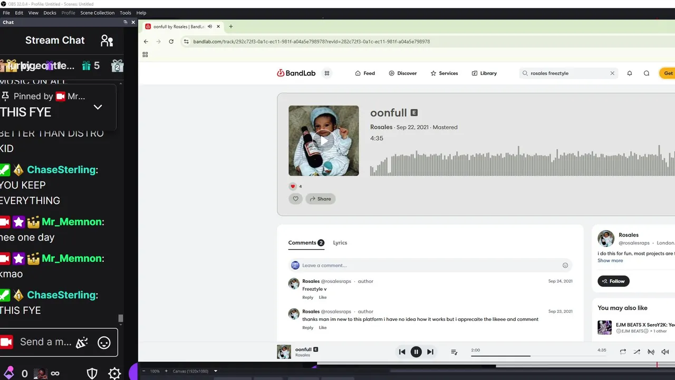Viewport: 675px width, 380px height.
Task: Click the bandlab.com URL address bar
Action: (311, 41)
